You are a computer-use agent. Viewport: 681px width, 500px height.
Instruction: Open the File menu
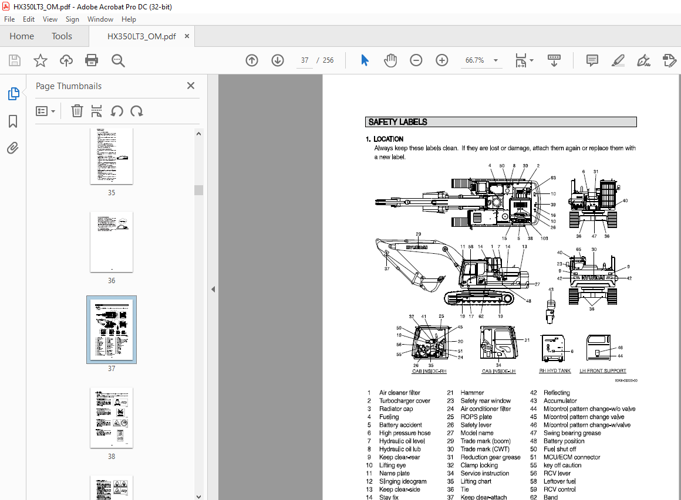click(x=9, y=19)
